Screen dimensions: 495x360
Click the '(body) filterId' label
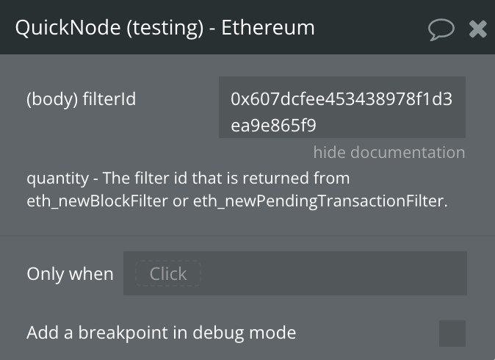coord(81,99)
